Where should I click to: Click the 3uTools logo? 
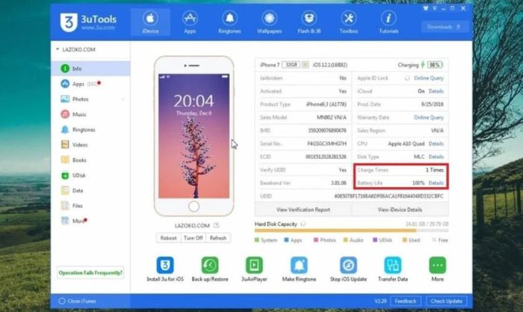click(x=88, y=22)
